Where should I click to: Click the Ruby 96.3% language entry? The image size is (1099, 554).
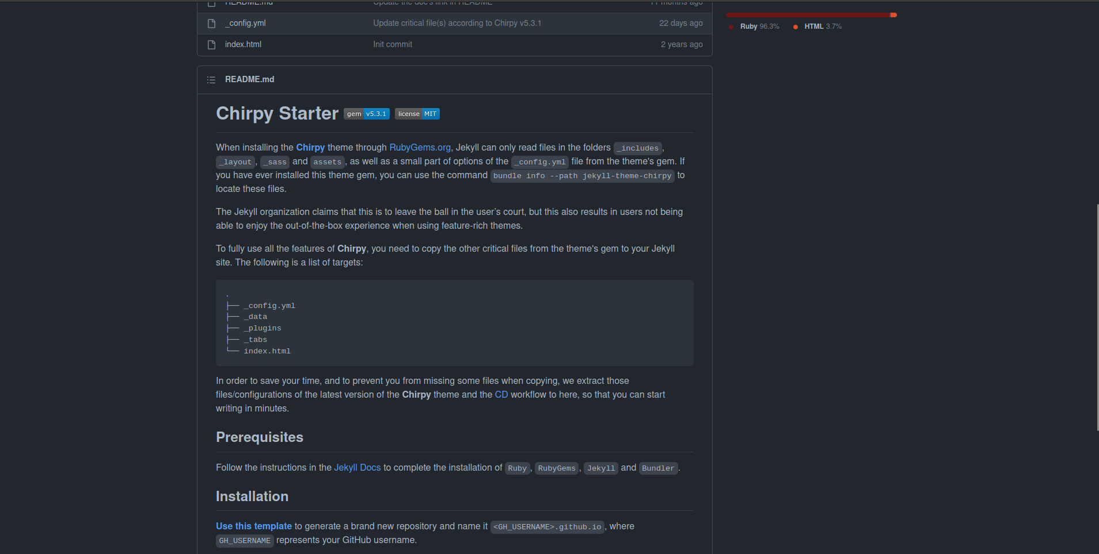[754, 26]
